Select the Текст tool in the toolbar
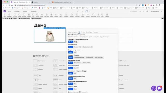Viewport: 166px width, 93px height. (5, 15)
